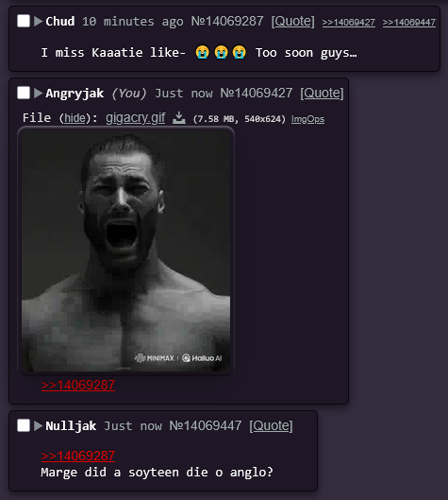The image size is (448, 500).
Task: Open red reply link >>14069287 in Nulljak's post
Action: click(x=78, y=456)
